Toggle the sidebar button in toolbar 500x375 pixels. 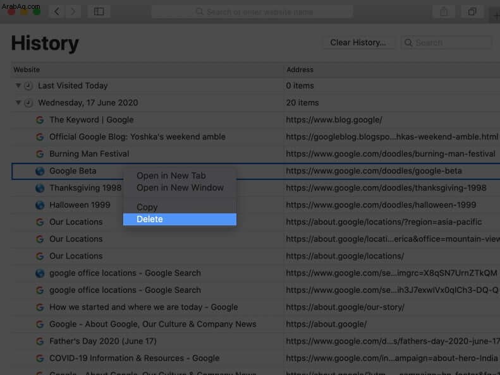tap(99, 12)
